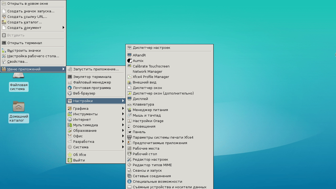Click the Эмулятор терминала icon
Viewport: 336px width, 189px height.
(x=70, y=77)
